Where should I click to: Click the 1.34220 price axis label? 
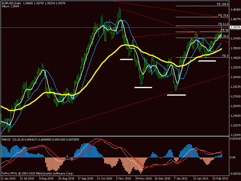[236, 58]
